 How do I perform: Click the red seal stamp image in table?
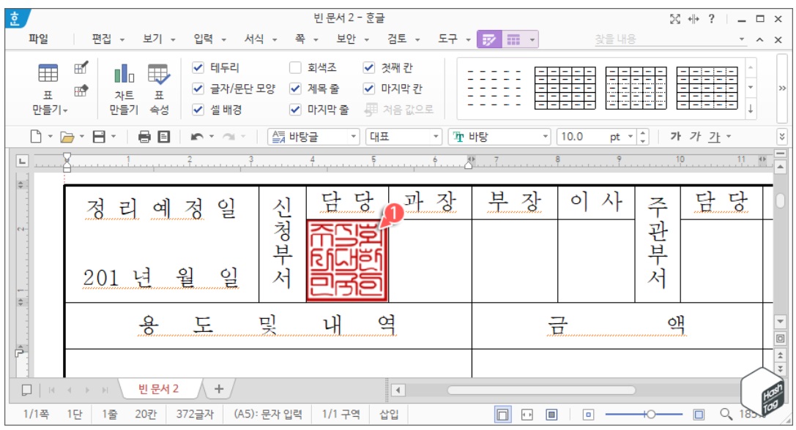click(x=347, y=260)
